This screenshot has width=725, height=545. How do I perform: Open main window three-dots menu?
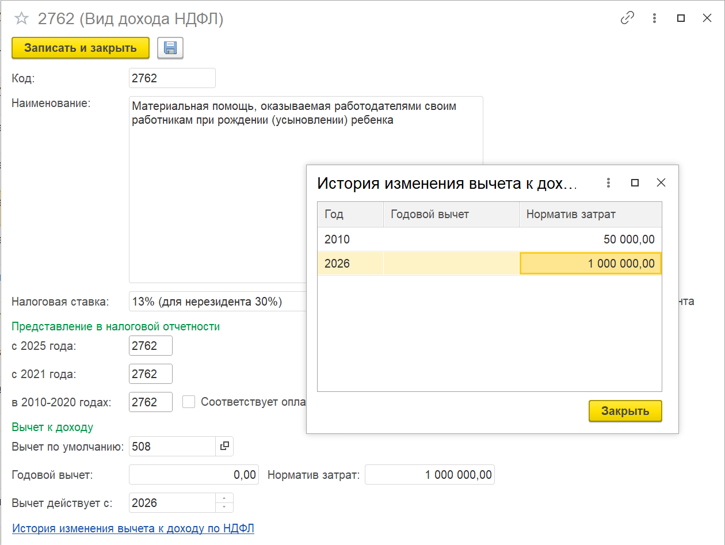tap(654, 18)
